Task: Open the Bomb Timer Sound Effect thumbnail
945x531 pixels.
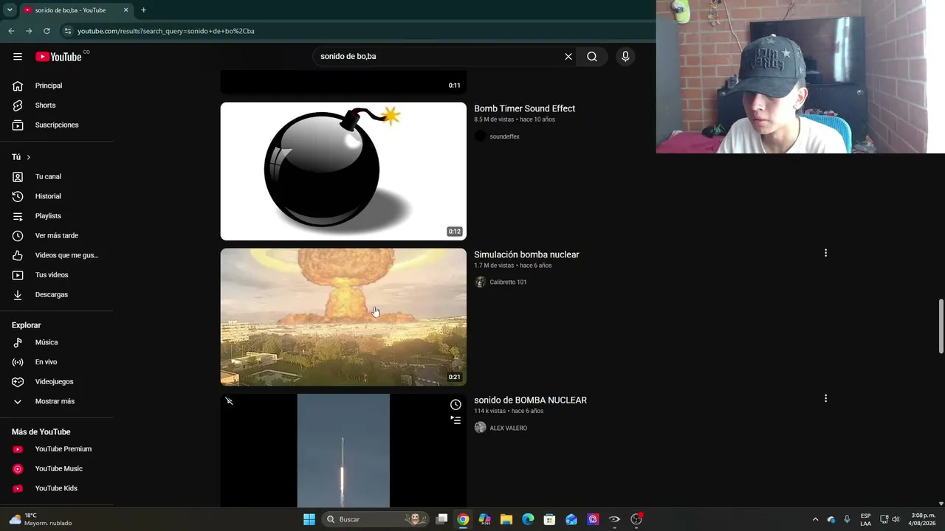Action: tap(343, 171)
